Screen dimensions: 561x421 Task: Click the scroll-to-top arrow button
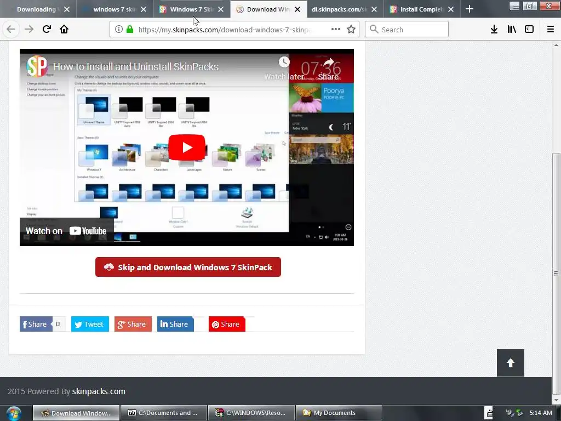click(x=511, y=363)
